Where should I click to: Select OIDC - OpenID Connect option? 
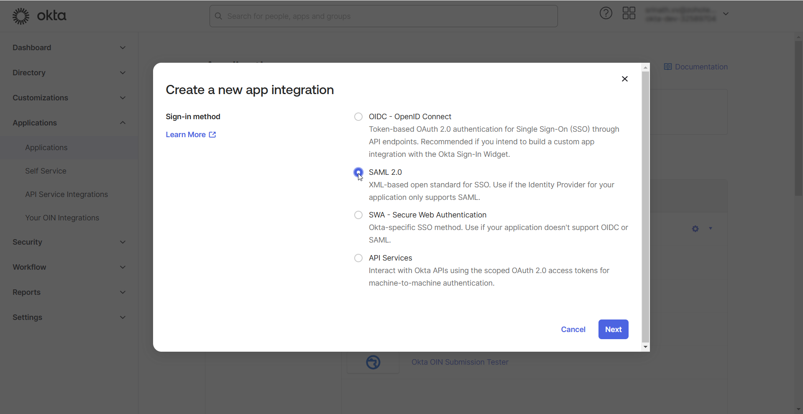[358, 116]
